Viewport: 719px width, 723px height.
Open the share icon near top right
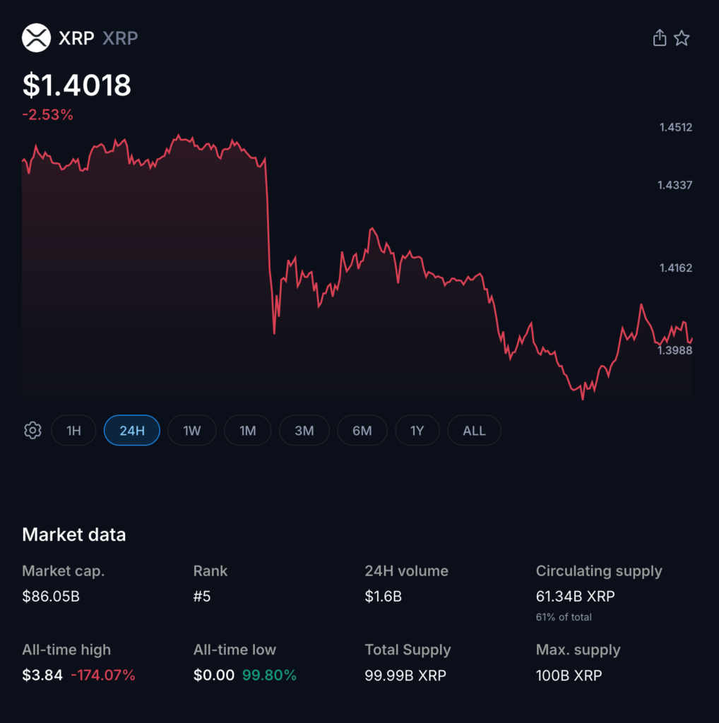click(x=659, y=37)
